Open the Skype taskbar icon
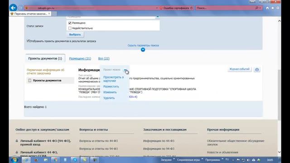This screenshot has height=163, width=290. tap(75, 160)
